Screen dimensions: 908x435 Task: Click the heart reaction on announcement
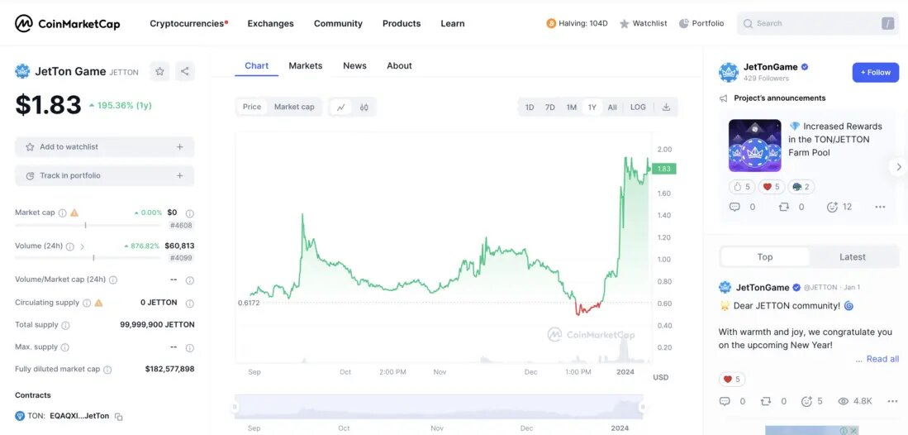pyautogui.click(x=771, y=187)
